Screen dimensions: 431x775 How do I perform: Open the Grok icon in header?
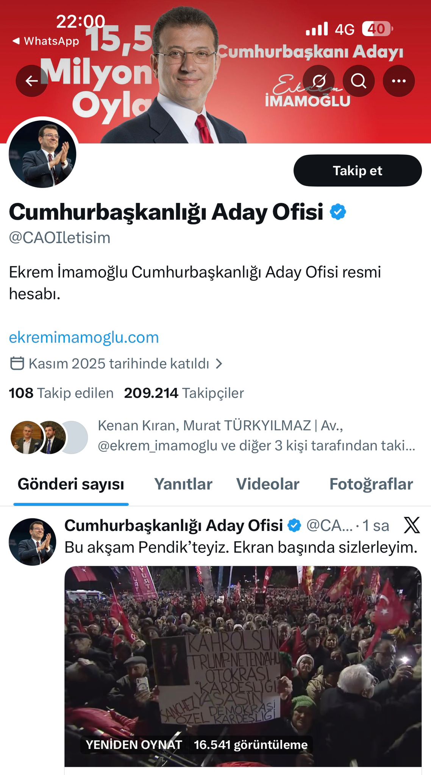(319, 81)
